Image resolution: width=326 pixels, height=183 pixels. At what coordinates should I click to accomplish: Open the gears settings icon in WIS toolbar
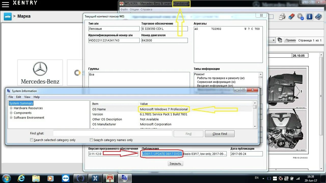pyautogui.click(x=300, y=17)
